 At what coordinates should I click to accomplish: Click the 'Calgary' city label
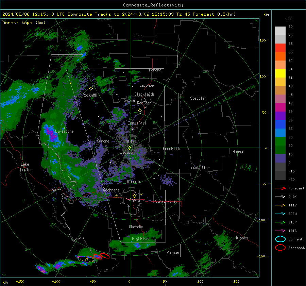[133, 200]
